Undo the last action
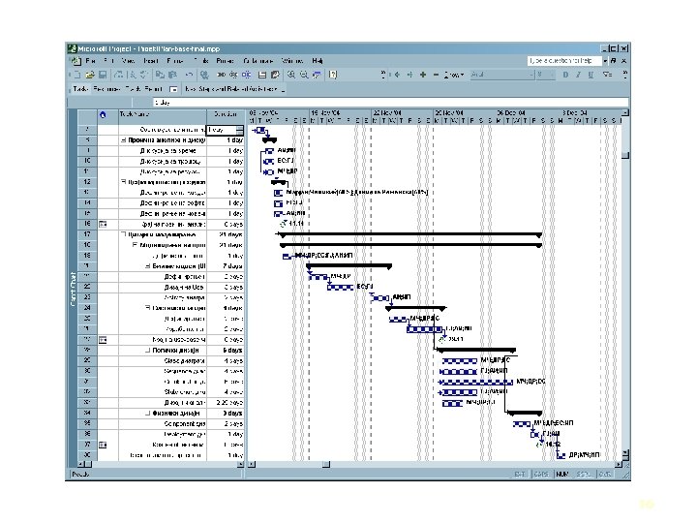697x523 pixels. (189, 75)
